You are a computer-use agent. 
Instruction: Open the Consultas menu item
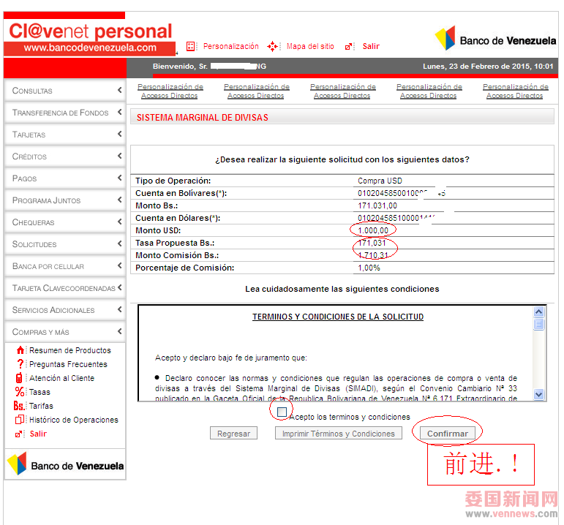(65, 91)
